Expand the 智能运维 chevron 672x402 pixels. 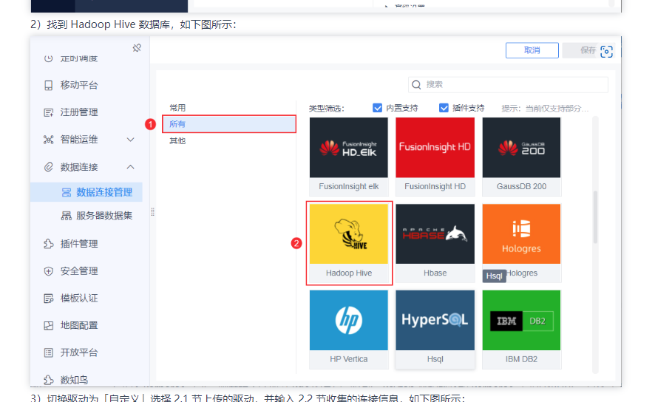point(131,140)
